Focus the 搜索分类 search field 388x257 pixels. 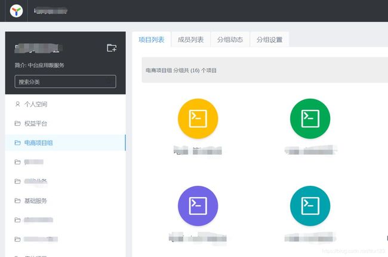click(x=65, y=81)
